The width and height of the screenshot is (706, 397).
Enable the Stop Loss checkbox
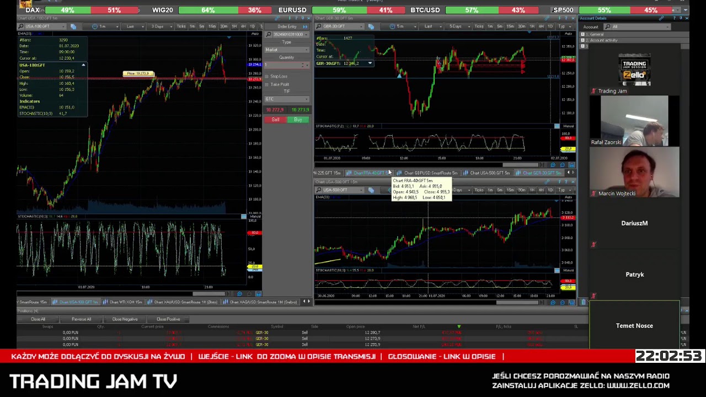[267, 77]
